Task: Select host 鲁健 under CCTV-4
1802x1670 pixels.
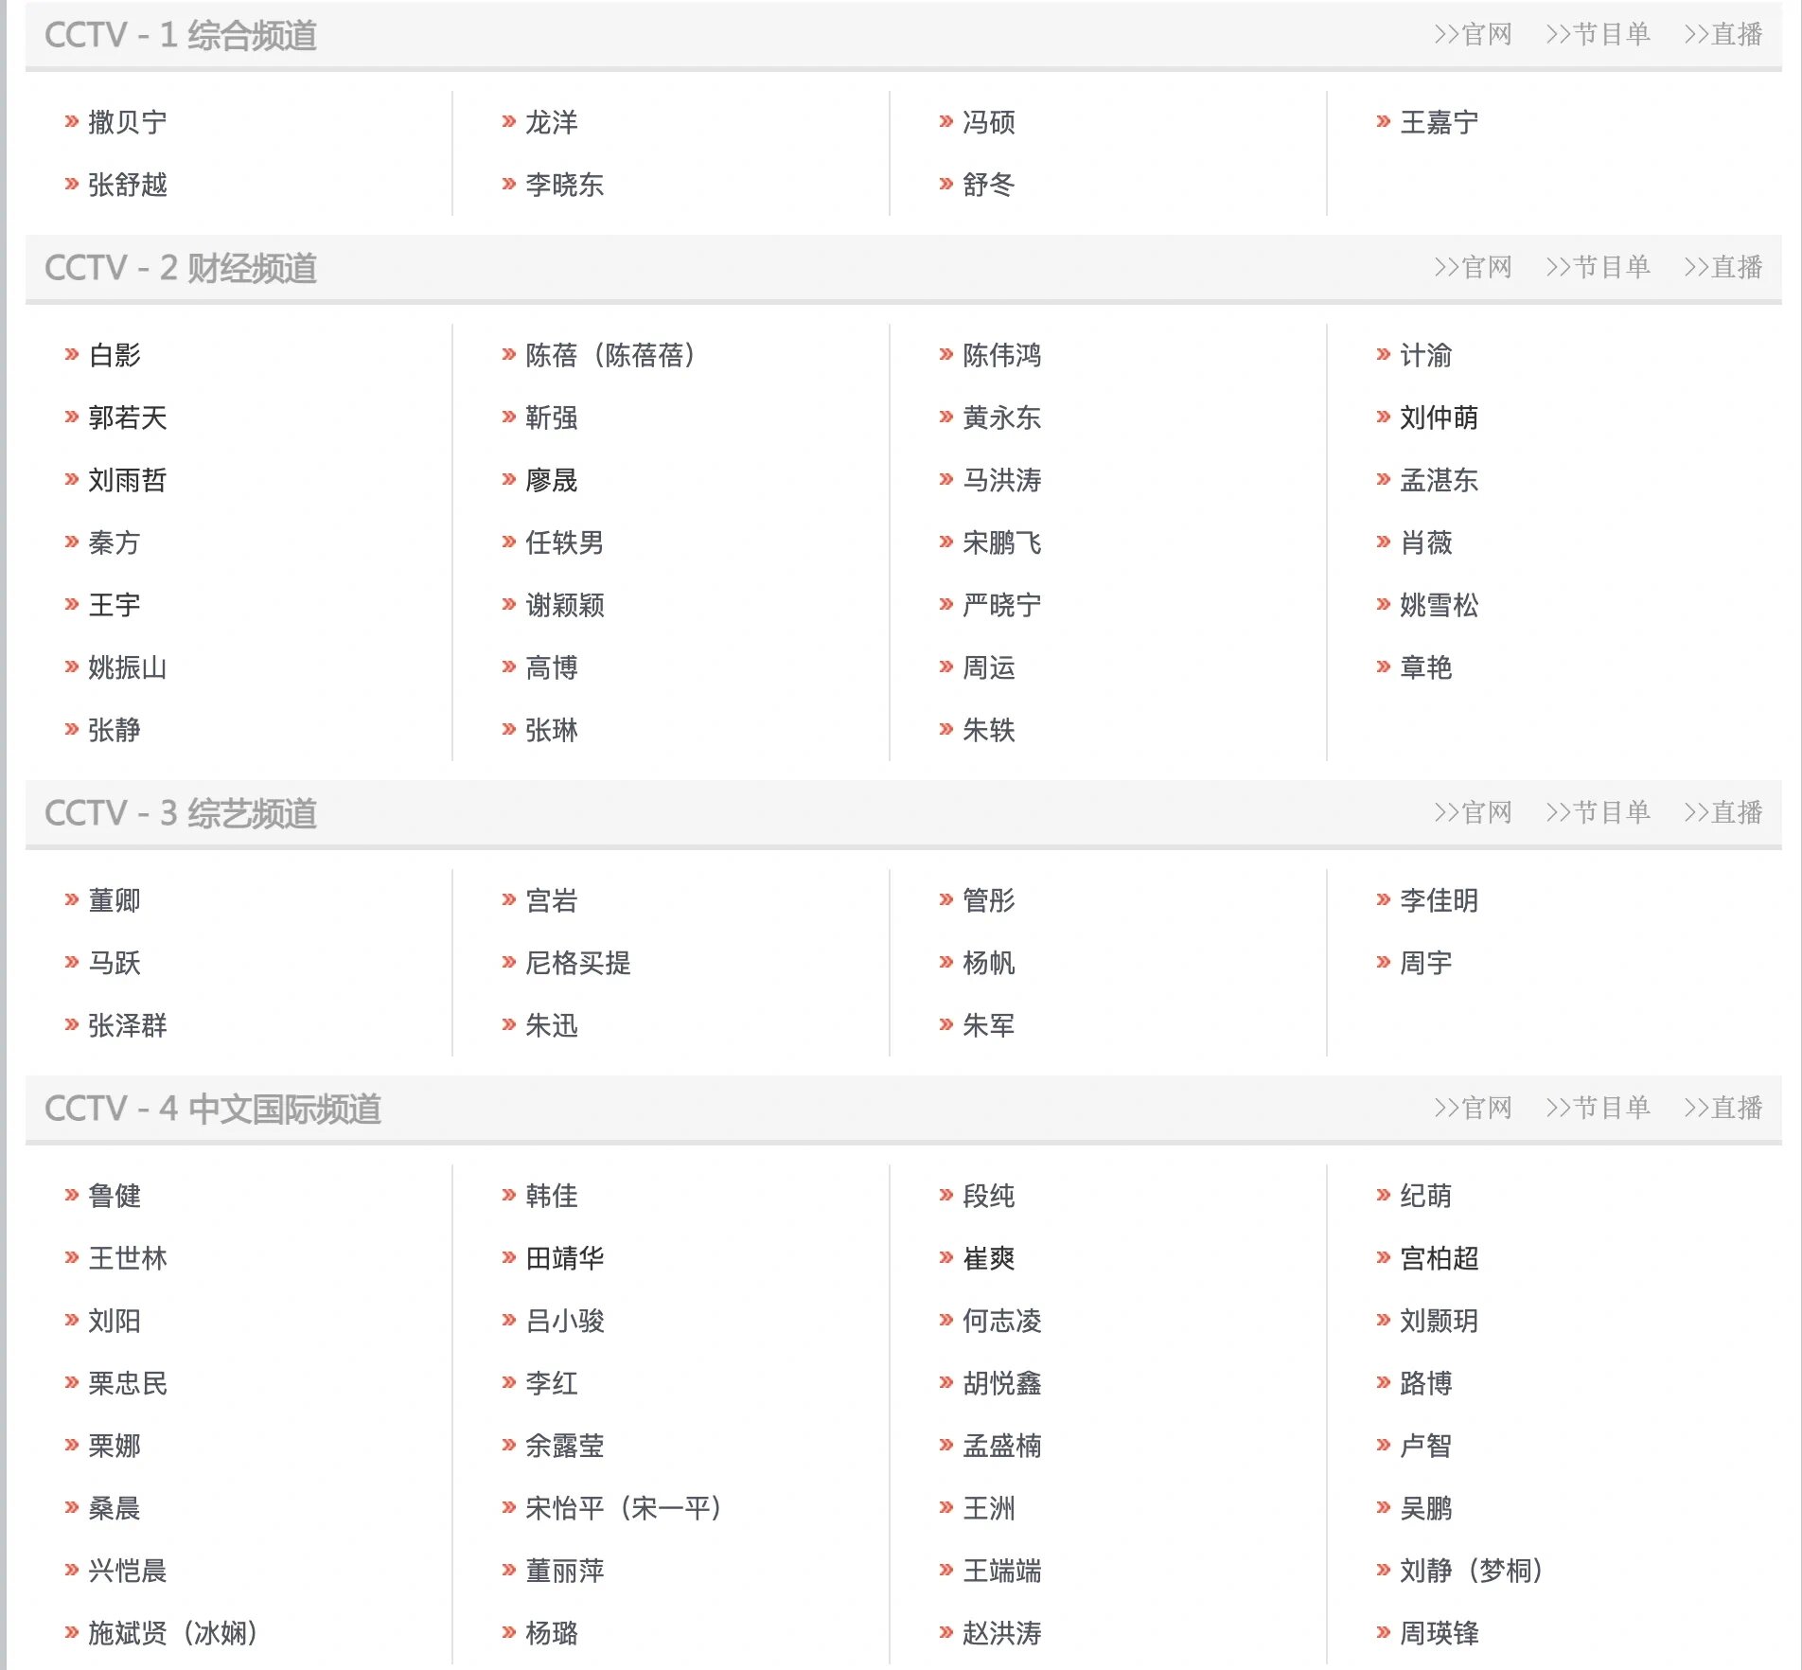Action: (x=115, y=1196)
